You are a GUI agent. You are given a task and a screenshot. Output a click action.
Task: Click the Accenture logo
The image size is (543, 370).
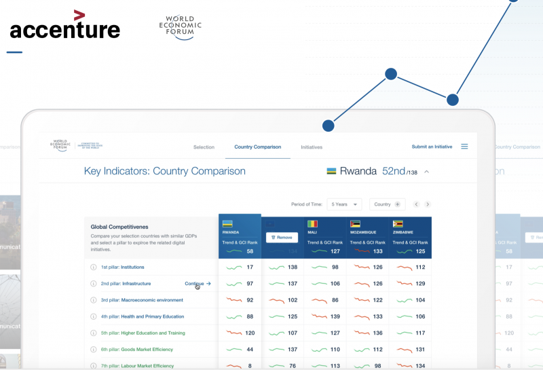click(x=64, y=25)
